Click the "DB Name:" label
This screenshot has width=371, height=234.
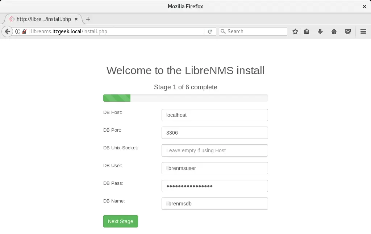click(114, 201)
